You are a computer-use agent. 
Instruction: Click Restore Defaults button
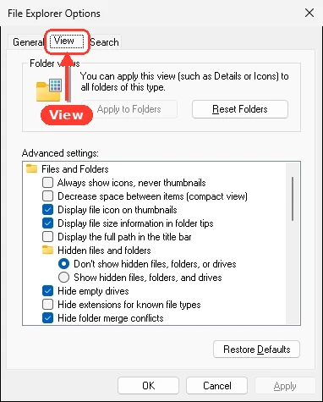pos(256,350)
